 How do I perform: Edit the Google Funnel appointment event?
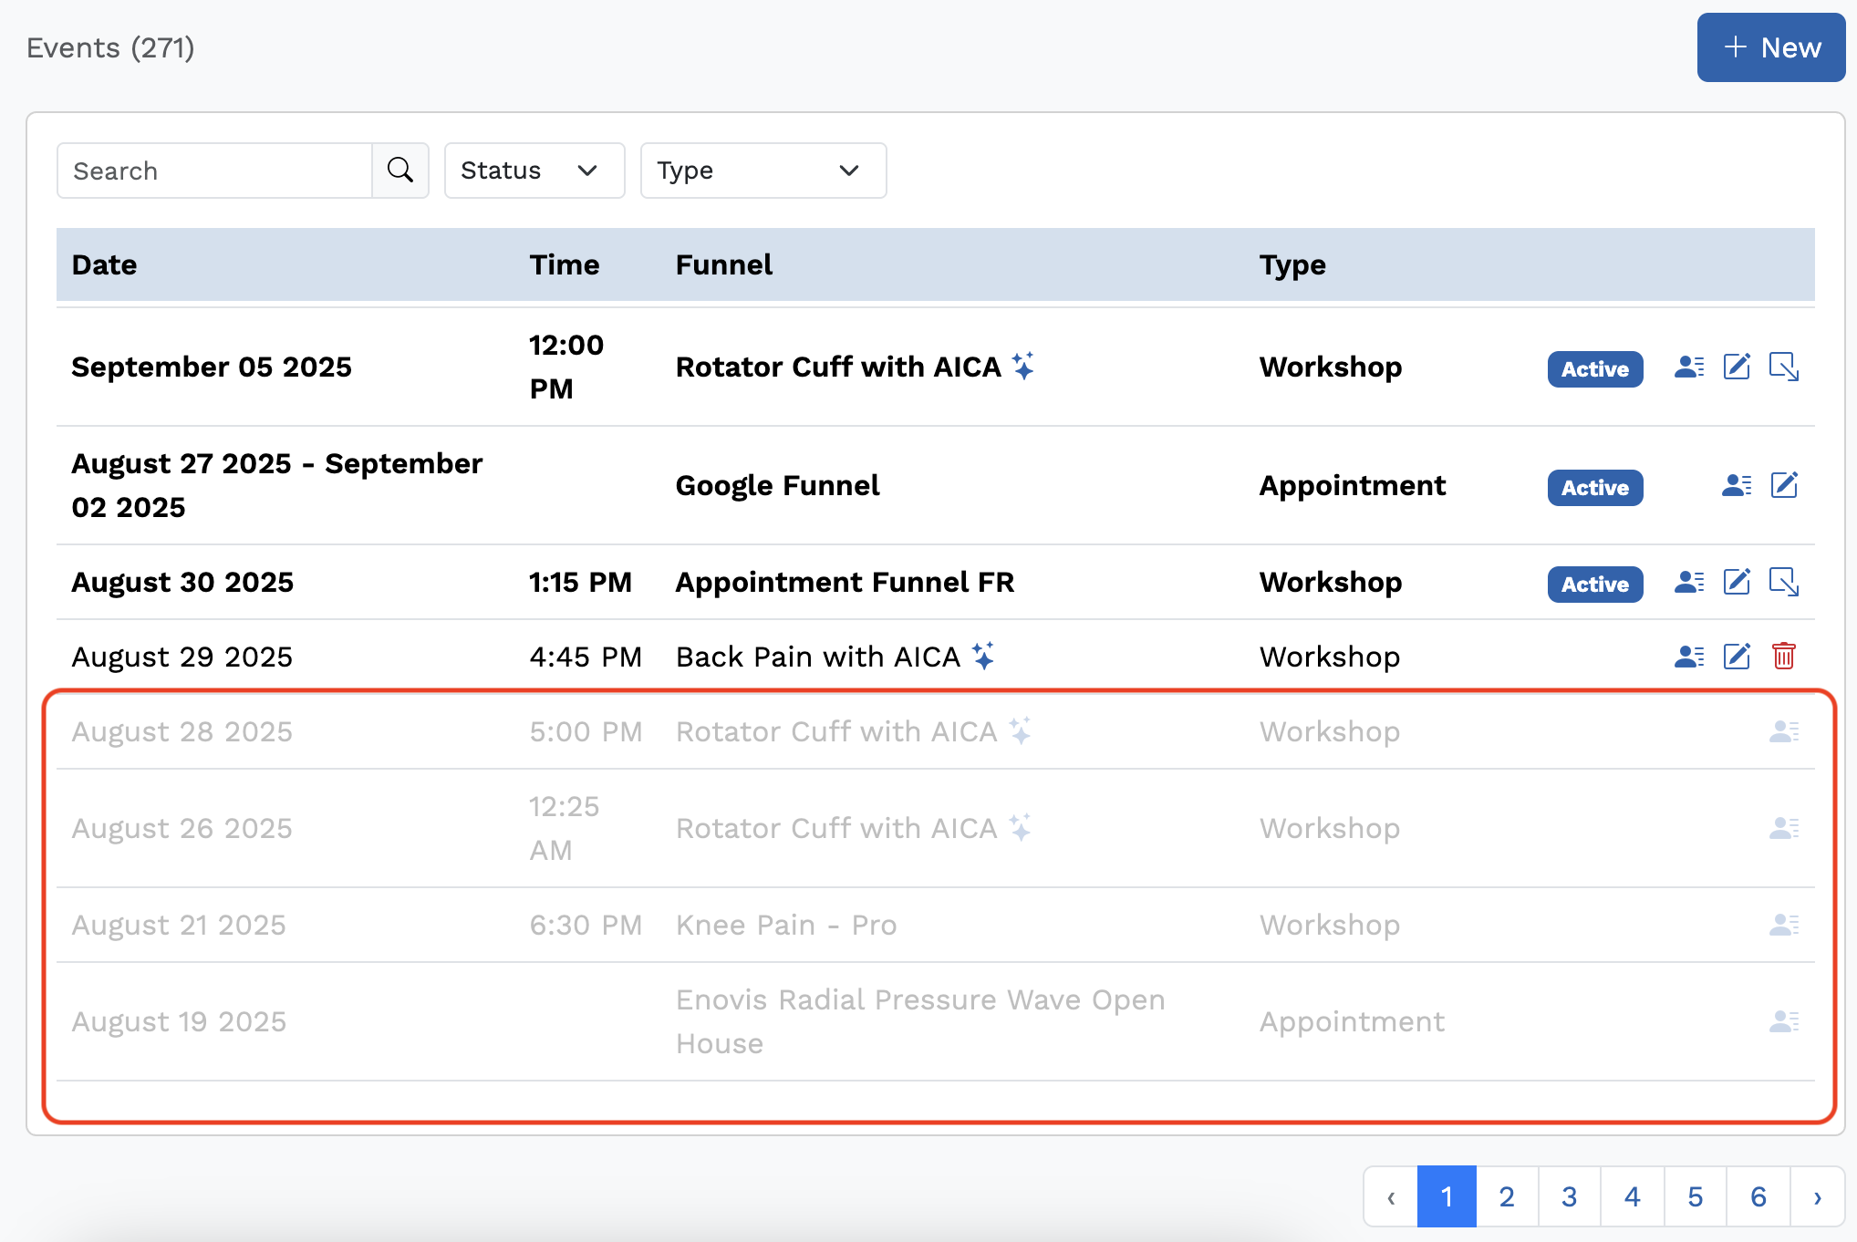coord(1783,486)
